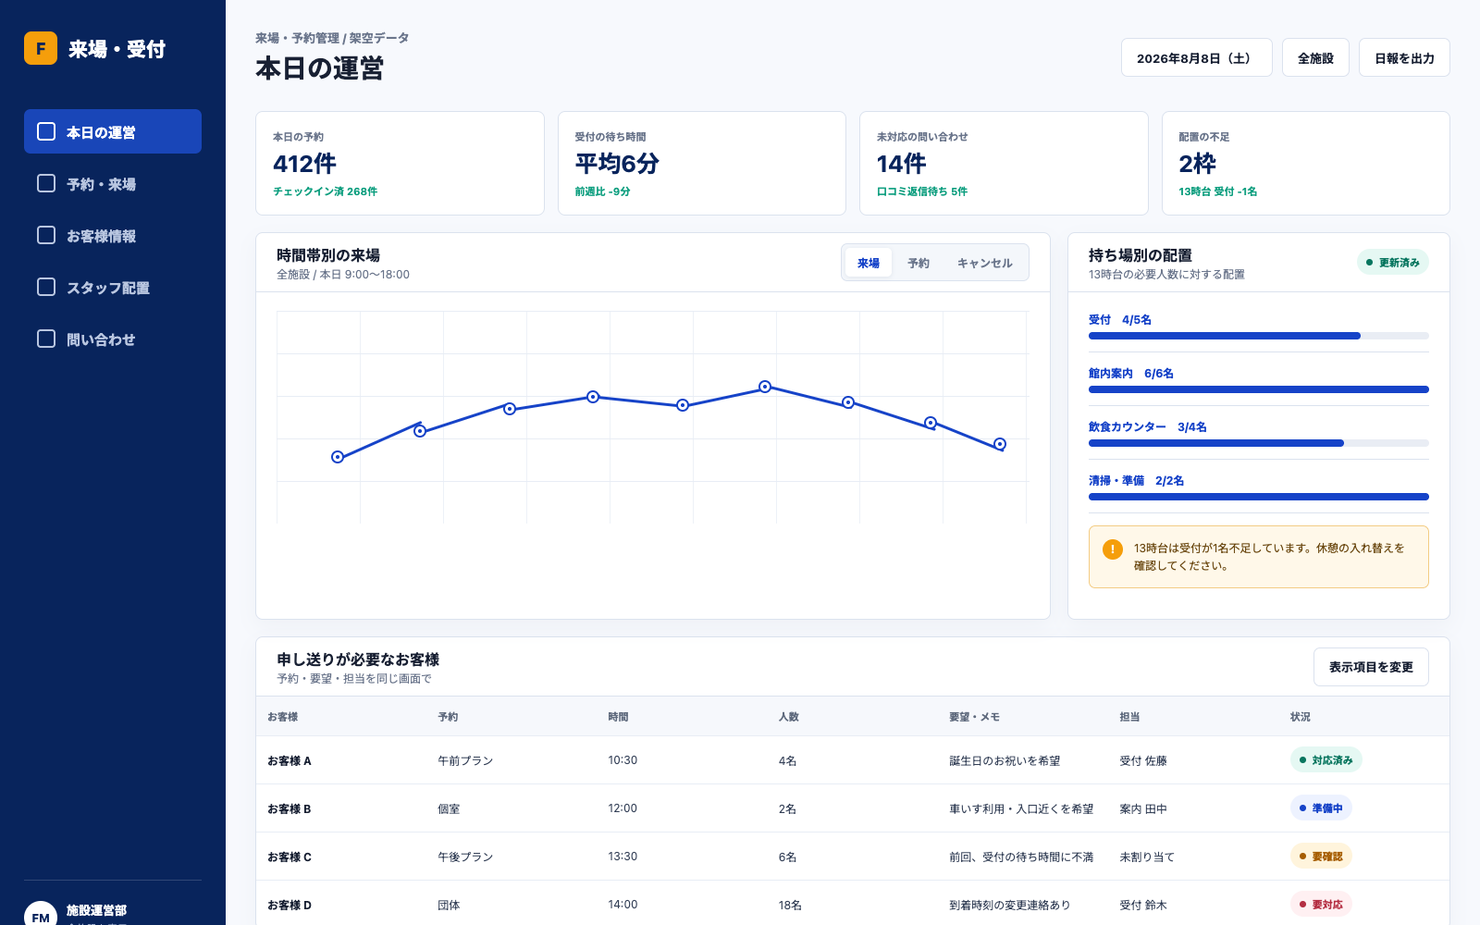The height and width of the screenshot is (925, 1480).
Task: Click the 施設運営部 account name
Action: tap(96, 910)
